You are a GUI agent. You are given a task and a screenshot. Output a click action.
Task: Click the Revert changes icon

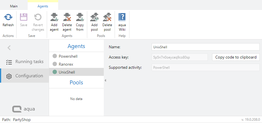(38, 18)
